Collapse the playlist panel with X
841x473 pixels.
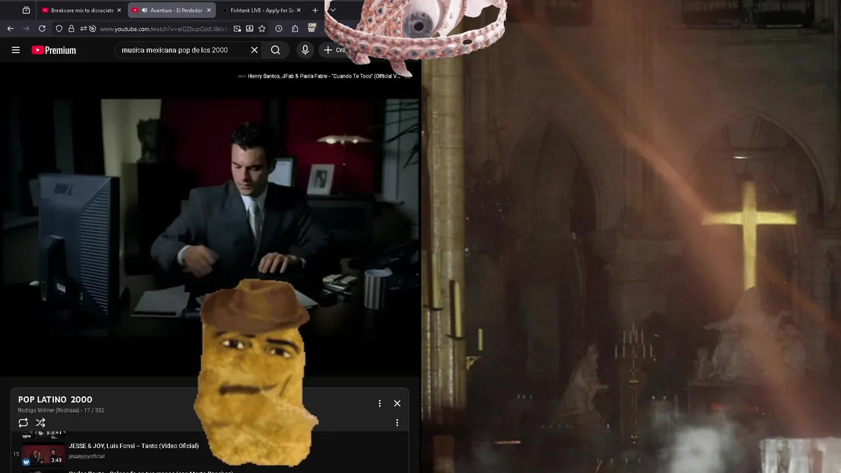[397, 403]
